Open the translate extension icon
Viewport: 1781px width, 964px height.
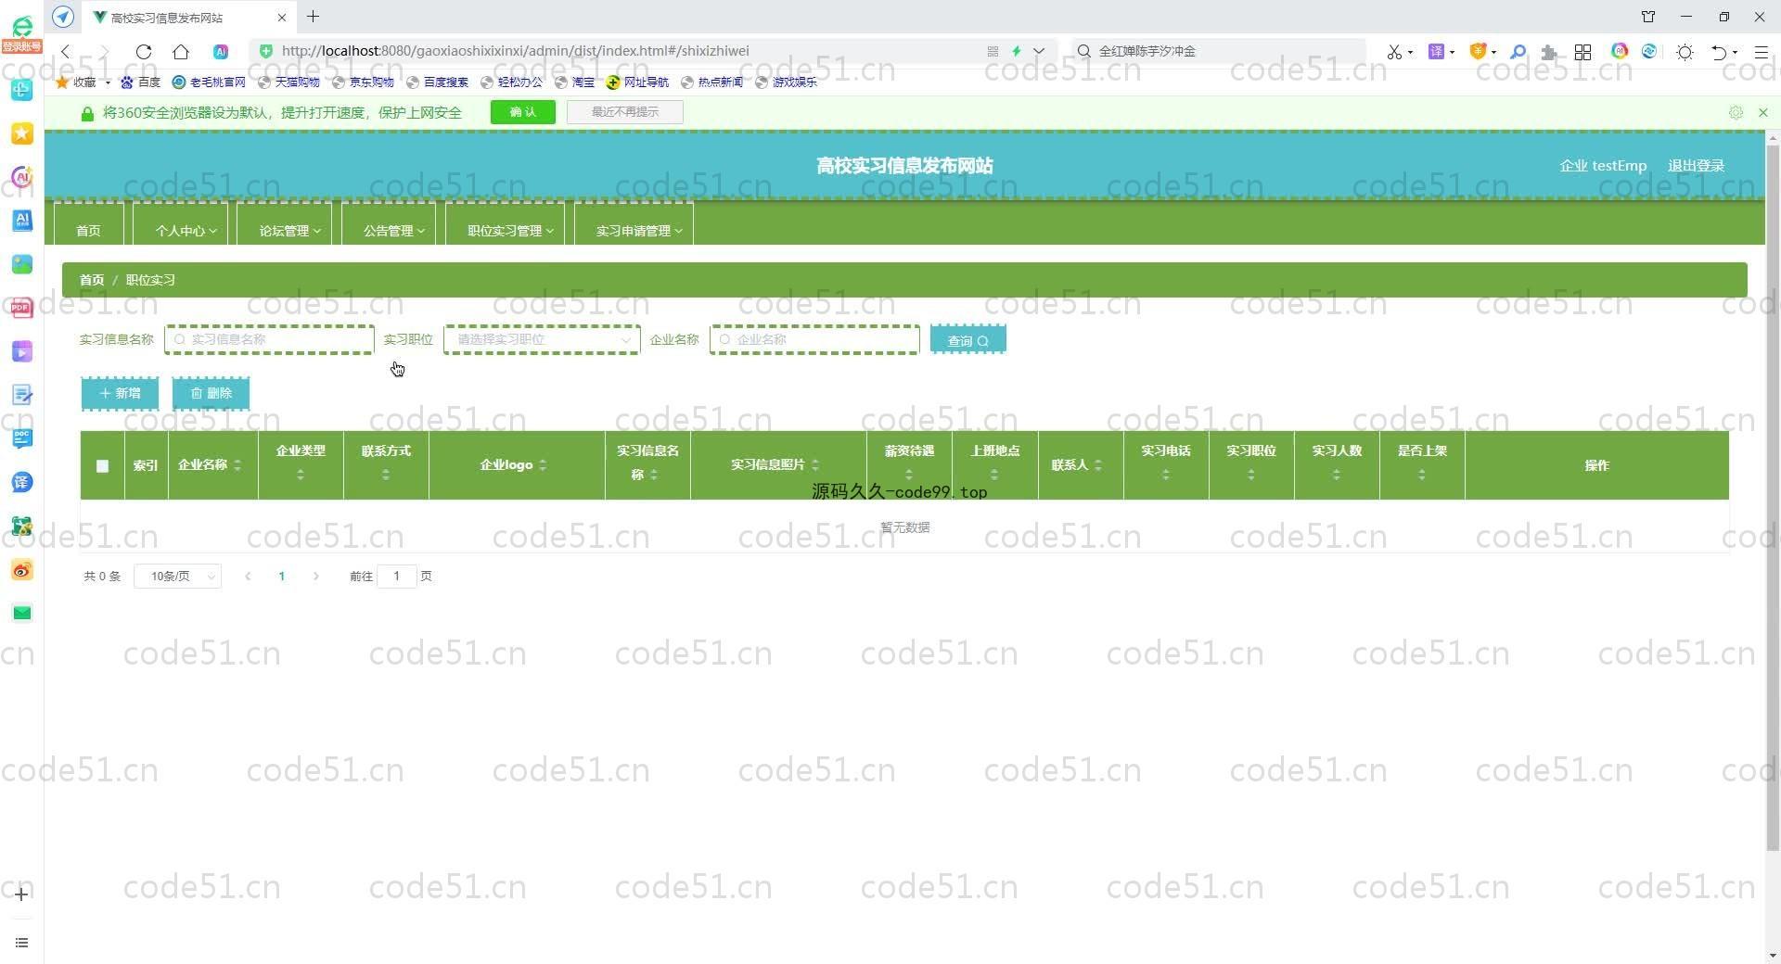pyautogui.click(x=1436, y=52)
